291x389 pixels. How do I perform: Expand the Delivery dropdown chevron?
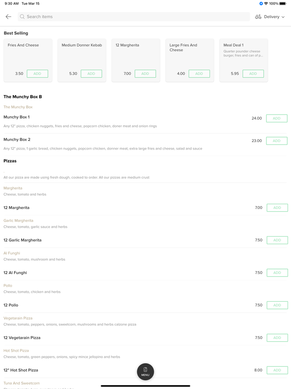pos(283,17)
